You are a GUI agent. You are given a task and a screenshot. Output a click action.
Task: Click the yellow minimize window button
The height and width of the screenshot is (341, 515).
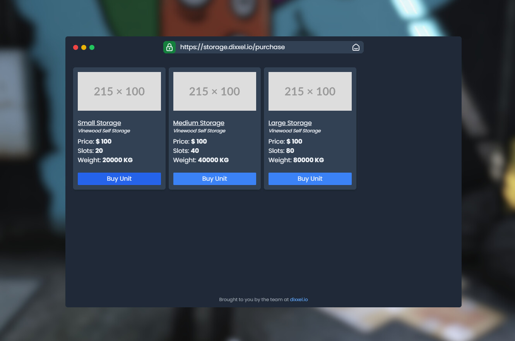(84, 47)
